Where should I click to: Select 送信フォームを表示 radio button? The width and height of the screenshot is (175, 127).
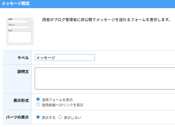(38, 99)
